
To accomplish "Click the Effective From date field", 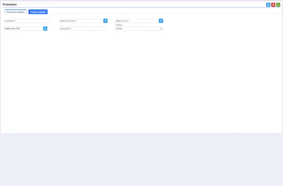I will point(81,21).
